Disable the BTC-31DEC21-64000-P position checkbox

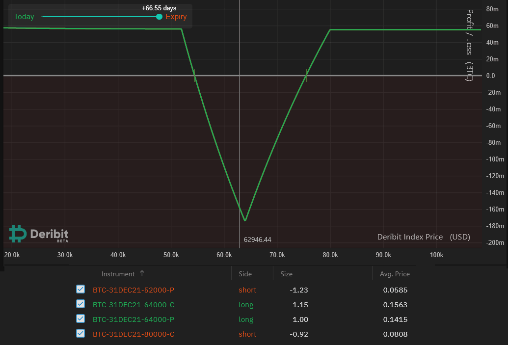[80, 319]
